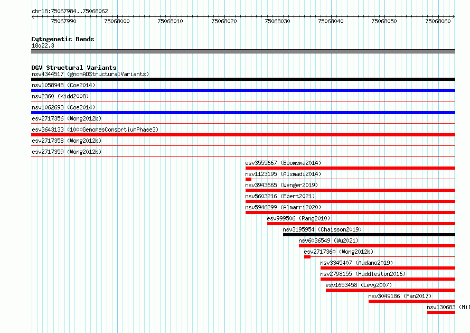
Task: Click ruler position 75068000
Action: click(x=117, y=21)
